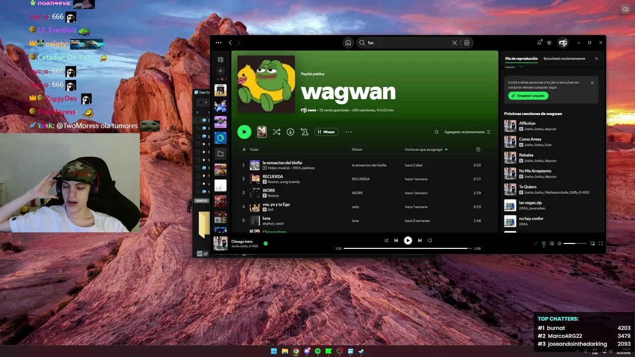Open connect to a device icon

pos(552,243)
